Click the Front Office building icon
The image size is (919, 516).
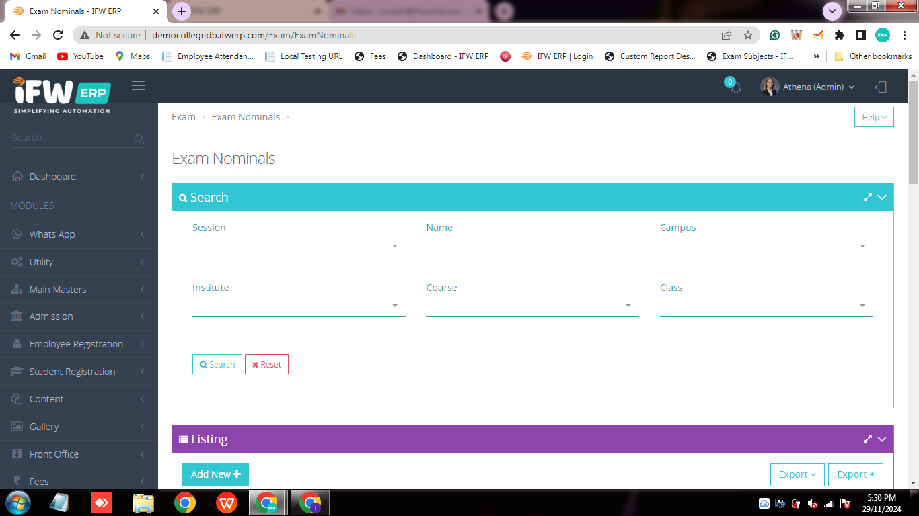point(17,454)
